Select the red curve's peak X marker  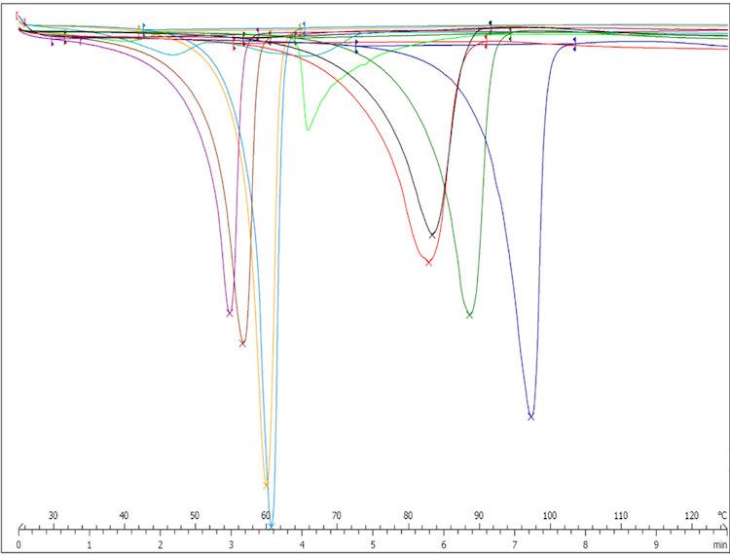pyautogui.click(x=428, y=261)
